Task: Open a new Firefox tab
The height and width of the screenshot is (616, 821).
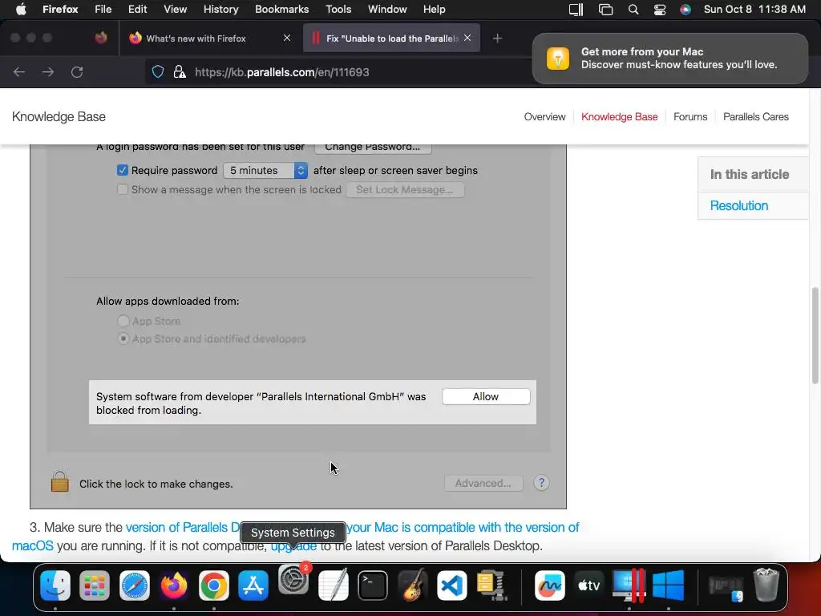Action: (497, 38)
